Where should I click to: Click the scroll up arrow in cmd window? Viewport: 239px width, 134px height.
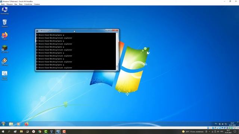click(x=117, y=34)
